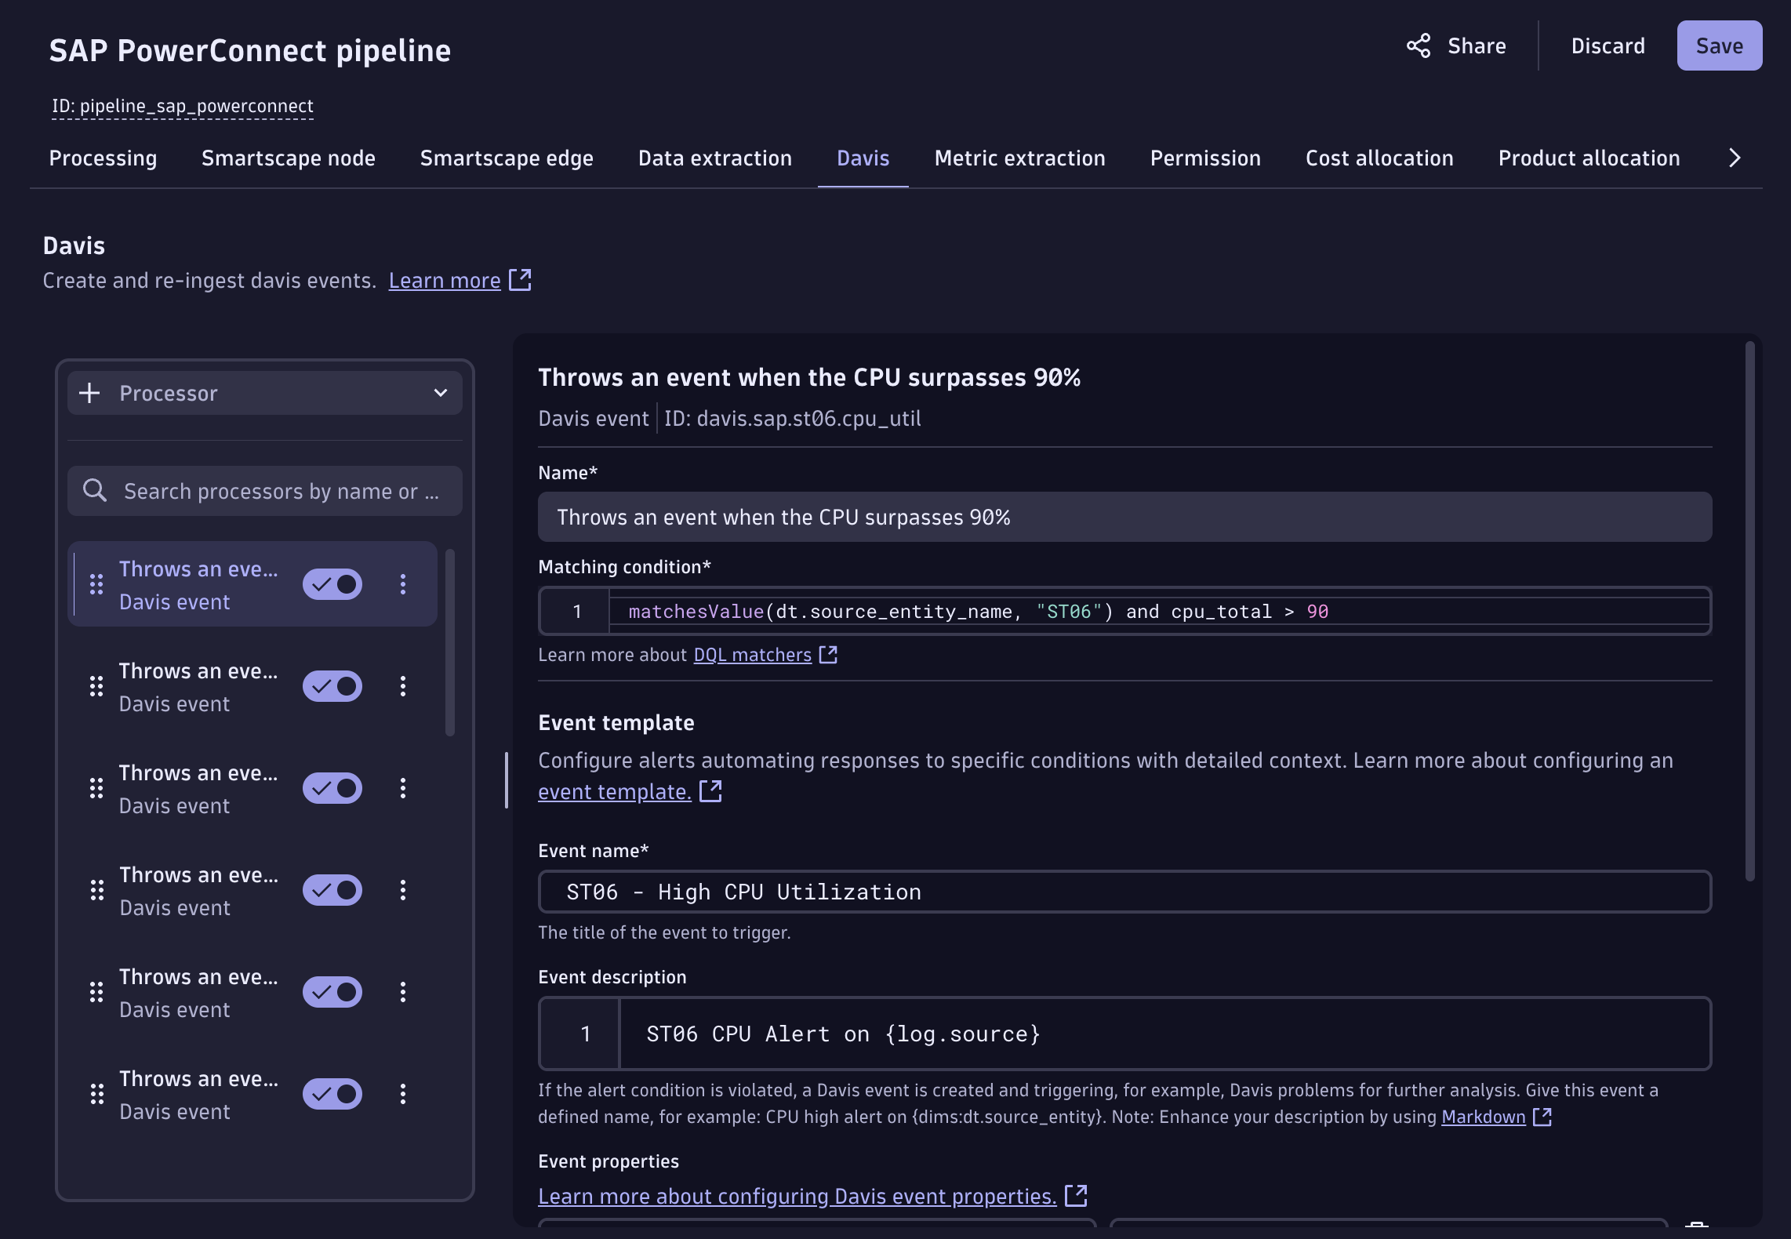Click the pipeline ID text
Image resolution: width=1791 pixels, height=1239 pixels.
(x=183, y=106)
